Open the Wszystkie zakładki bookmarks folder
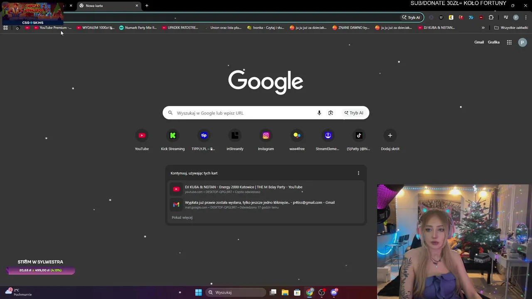 (x=511, y=28)
